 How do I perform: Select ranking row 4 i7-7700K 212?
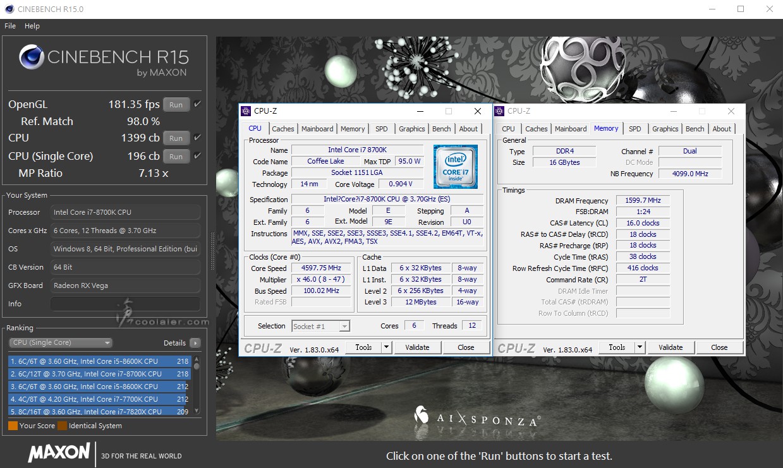coord(100,399)
